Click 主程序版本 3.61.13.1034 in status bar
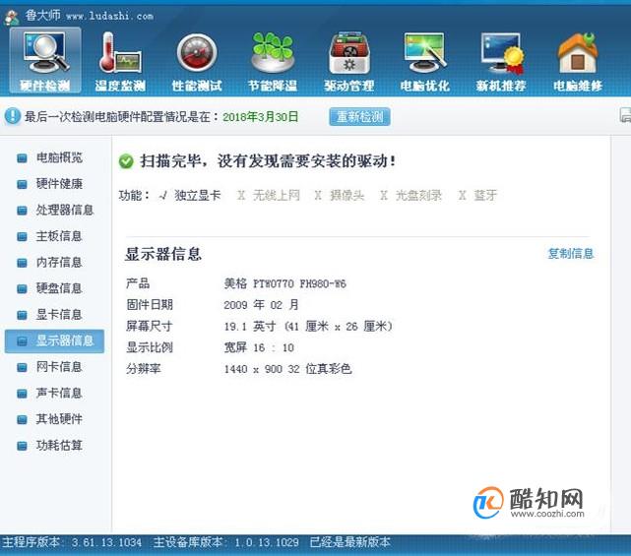Viewport: 631px width, 556px height. point(73,542)
